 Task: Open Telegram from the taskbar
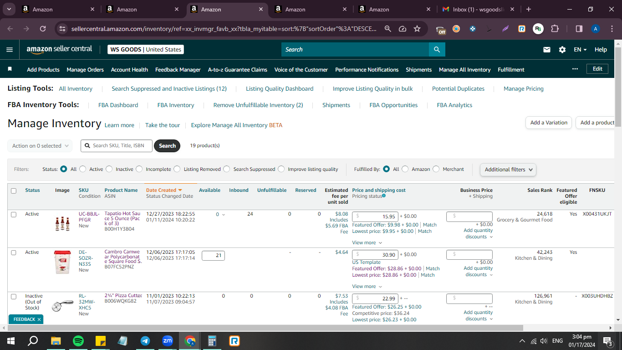145,341
